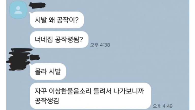Select the long bubble starting with '자꾸 이상한울음소리'

(x=91, y=96)
